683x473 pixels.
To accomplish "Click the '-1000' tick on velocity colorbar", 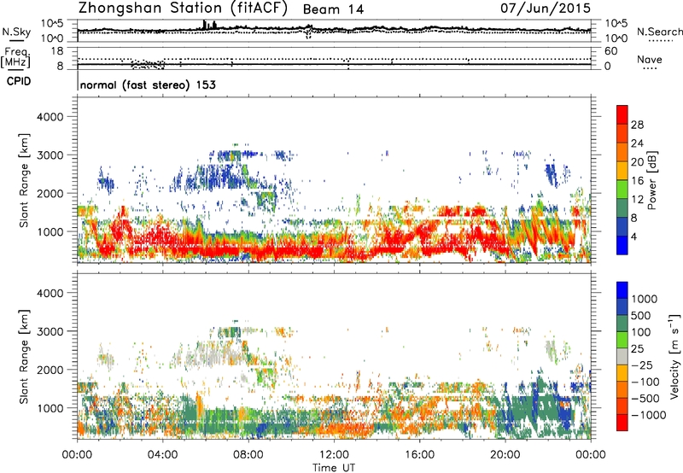I will [x=648, y=415].
